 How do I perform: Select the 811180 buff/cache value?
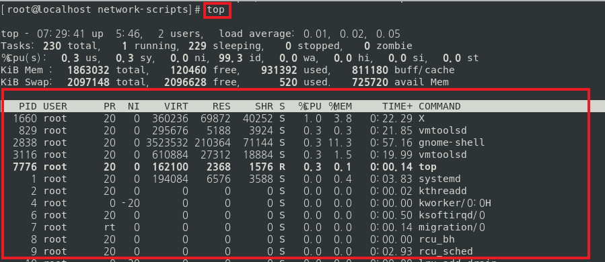pyautogui.click(x=369, y=70)
